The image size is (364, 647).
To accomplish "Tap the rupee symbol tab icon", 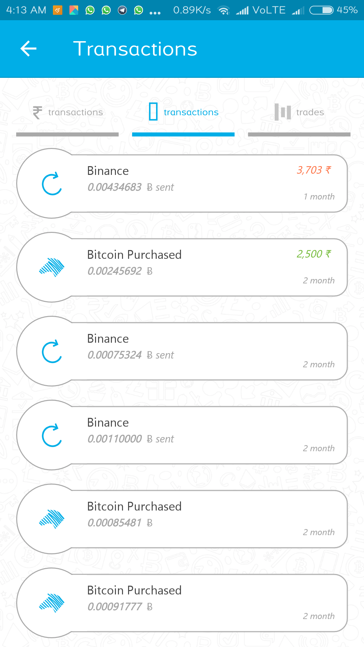I will click(x=37, y=112).
